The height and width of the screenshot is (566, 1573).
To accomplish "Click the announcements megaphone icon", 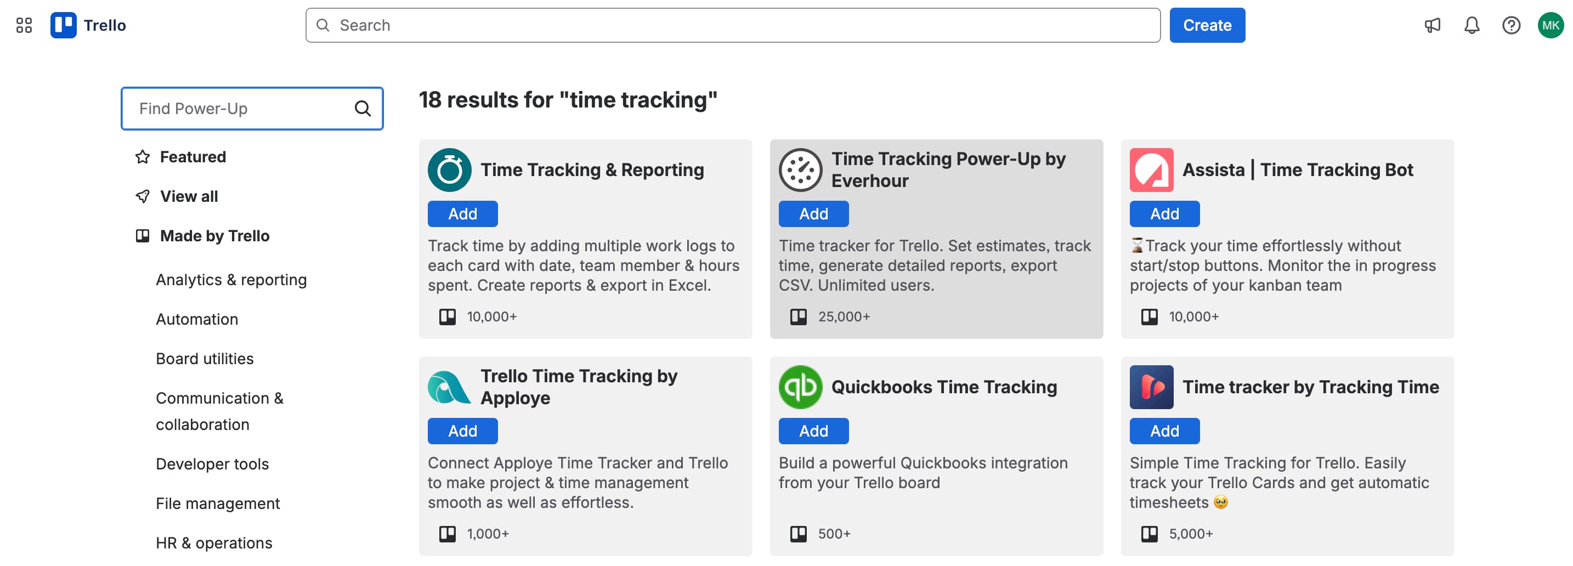I will click(x=1433, y=25).
